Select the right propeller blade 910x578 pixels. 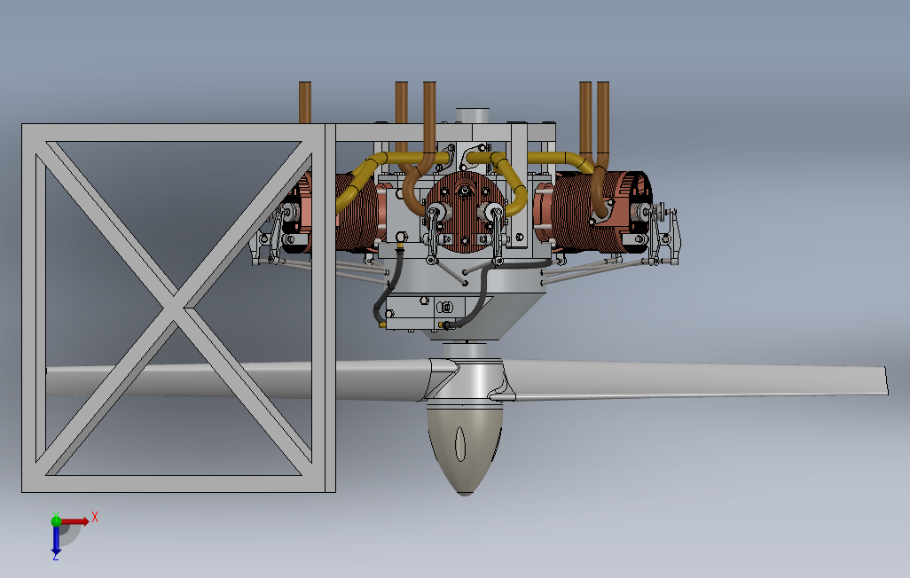click(696, 380)
